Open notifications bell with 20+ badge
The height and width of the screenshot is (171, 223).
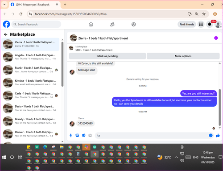(x=210, y=24)
